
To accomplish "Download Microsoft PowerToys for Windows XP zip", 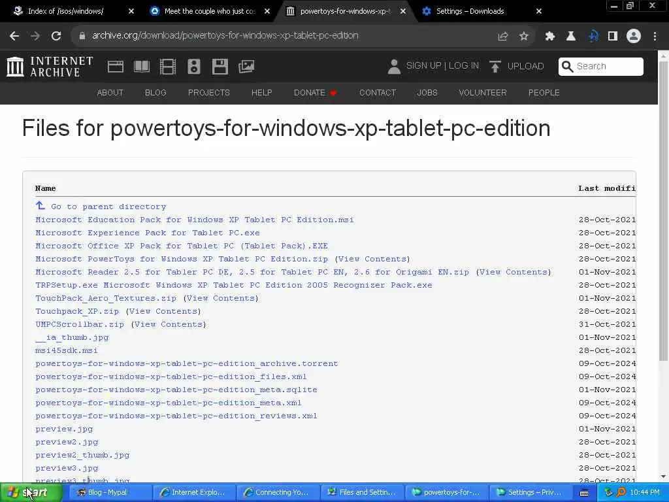I will point(182,259).
